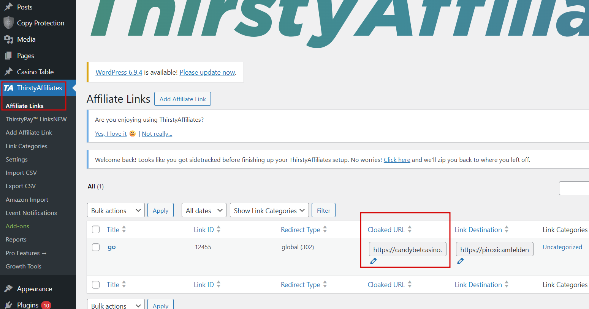Click the Pages sidebar icon
589x309 pixels.
pos(8,56)
